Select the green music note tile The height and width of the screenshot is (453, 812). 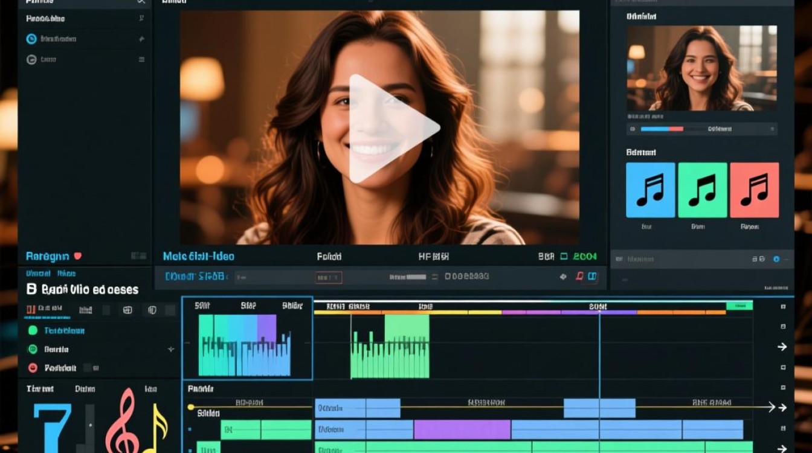click(702, 190)
